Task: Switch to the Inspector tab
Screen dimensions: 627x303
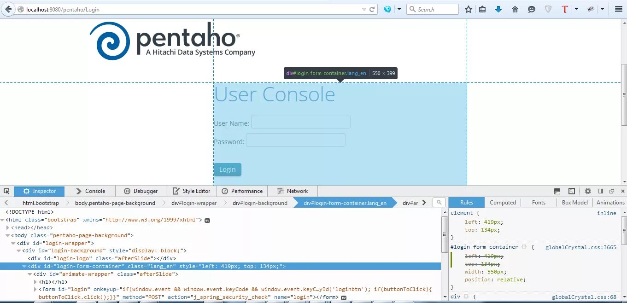Action: (x=39, y=191)
